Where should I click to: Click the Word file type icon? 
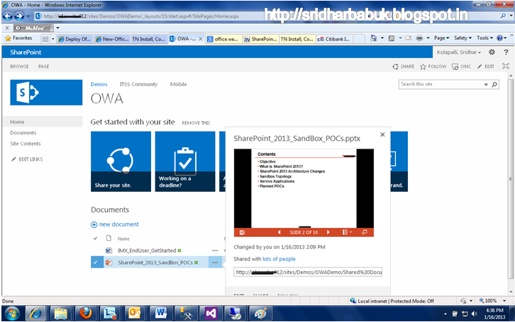(x=109, y=251)
